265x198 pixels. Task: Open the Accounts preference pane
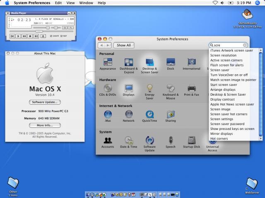point(108,142)
